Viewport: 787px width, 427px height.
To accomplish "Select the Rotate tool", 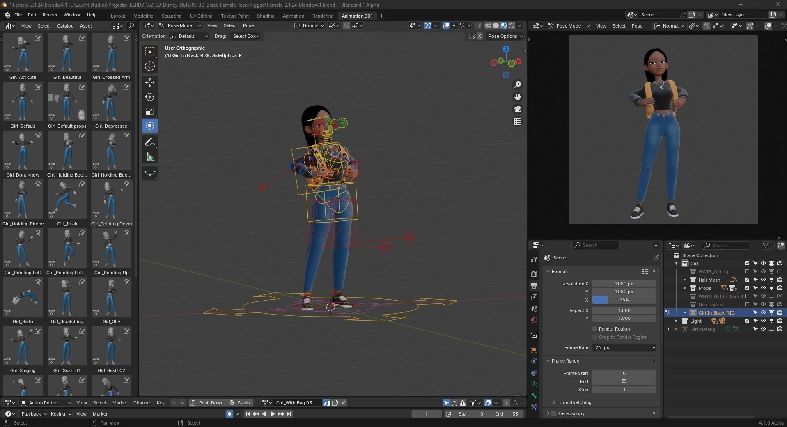I will click(149, 97).
